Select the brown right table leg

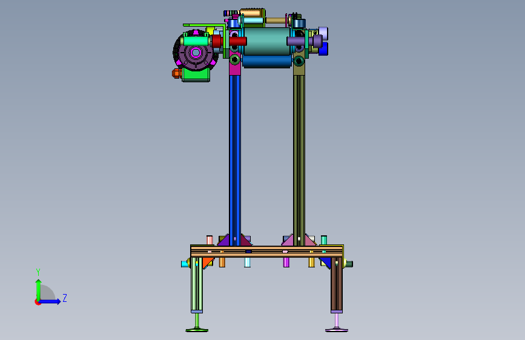point(337,284)
